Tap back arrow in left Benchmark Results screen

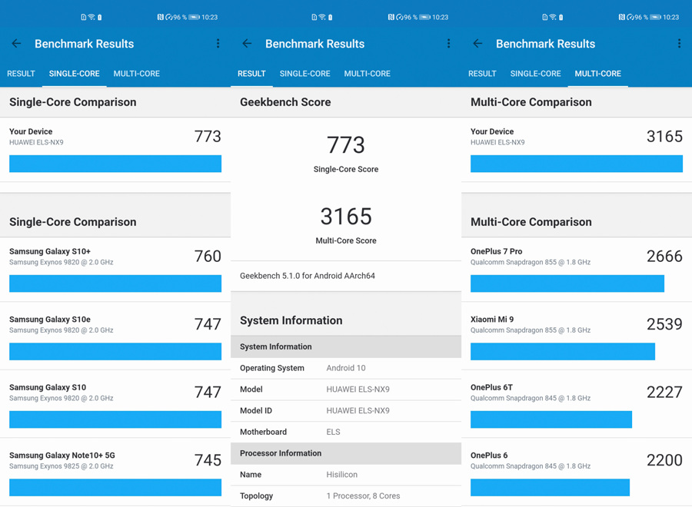coord(16,43)
